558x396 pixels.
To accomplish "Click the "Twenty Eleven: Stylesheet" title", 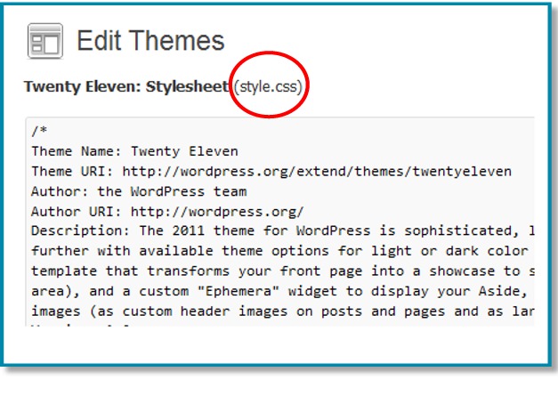I will point(126,87).
